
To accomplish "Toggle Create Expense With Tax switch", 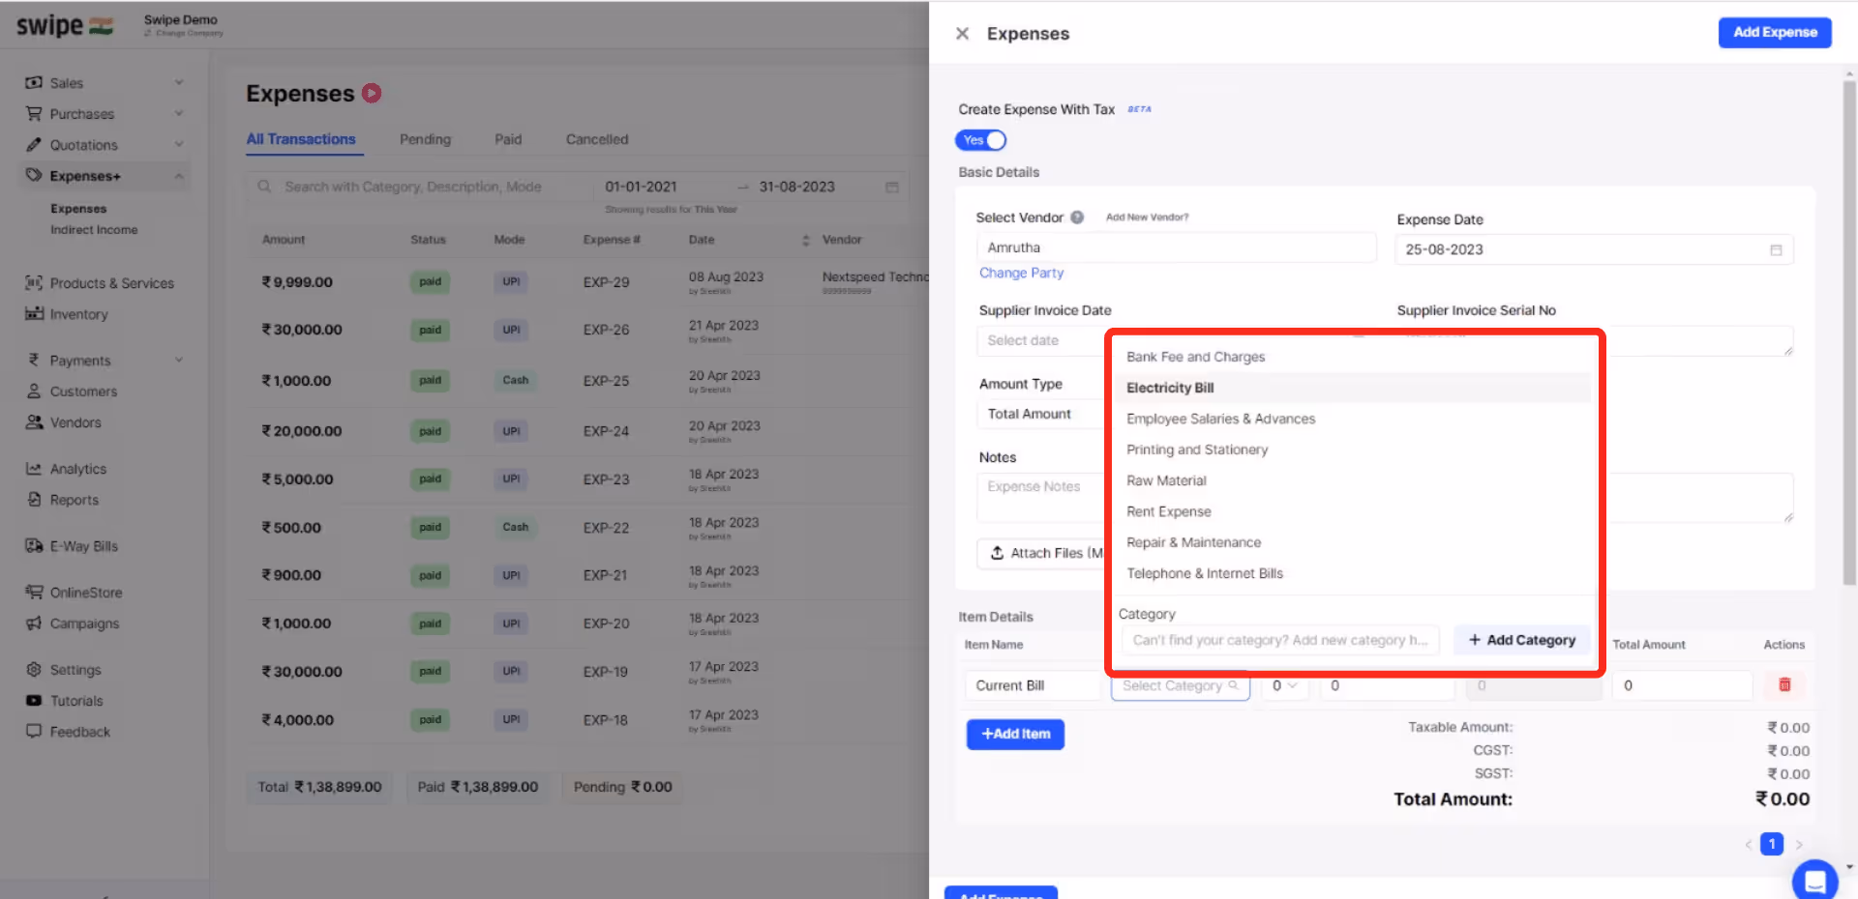I will (981, 140).
